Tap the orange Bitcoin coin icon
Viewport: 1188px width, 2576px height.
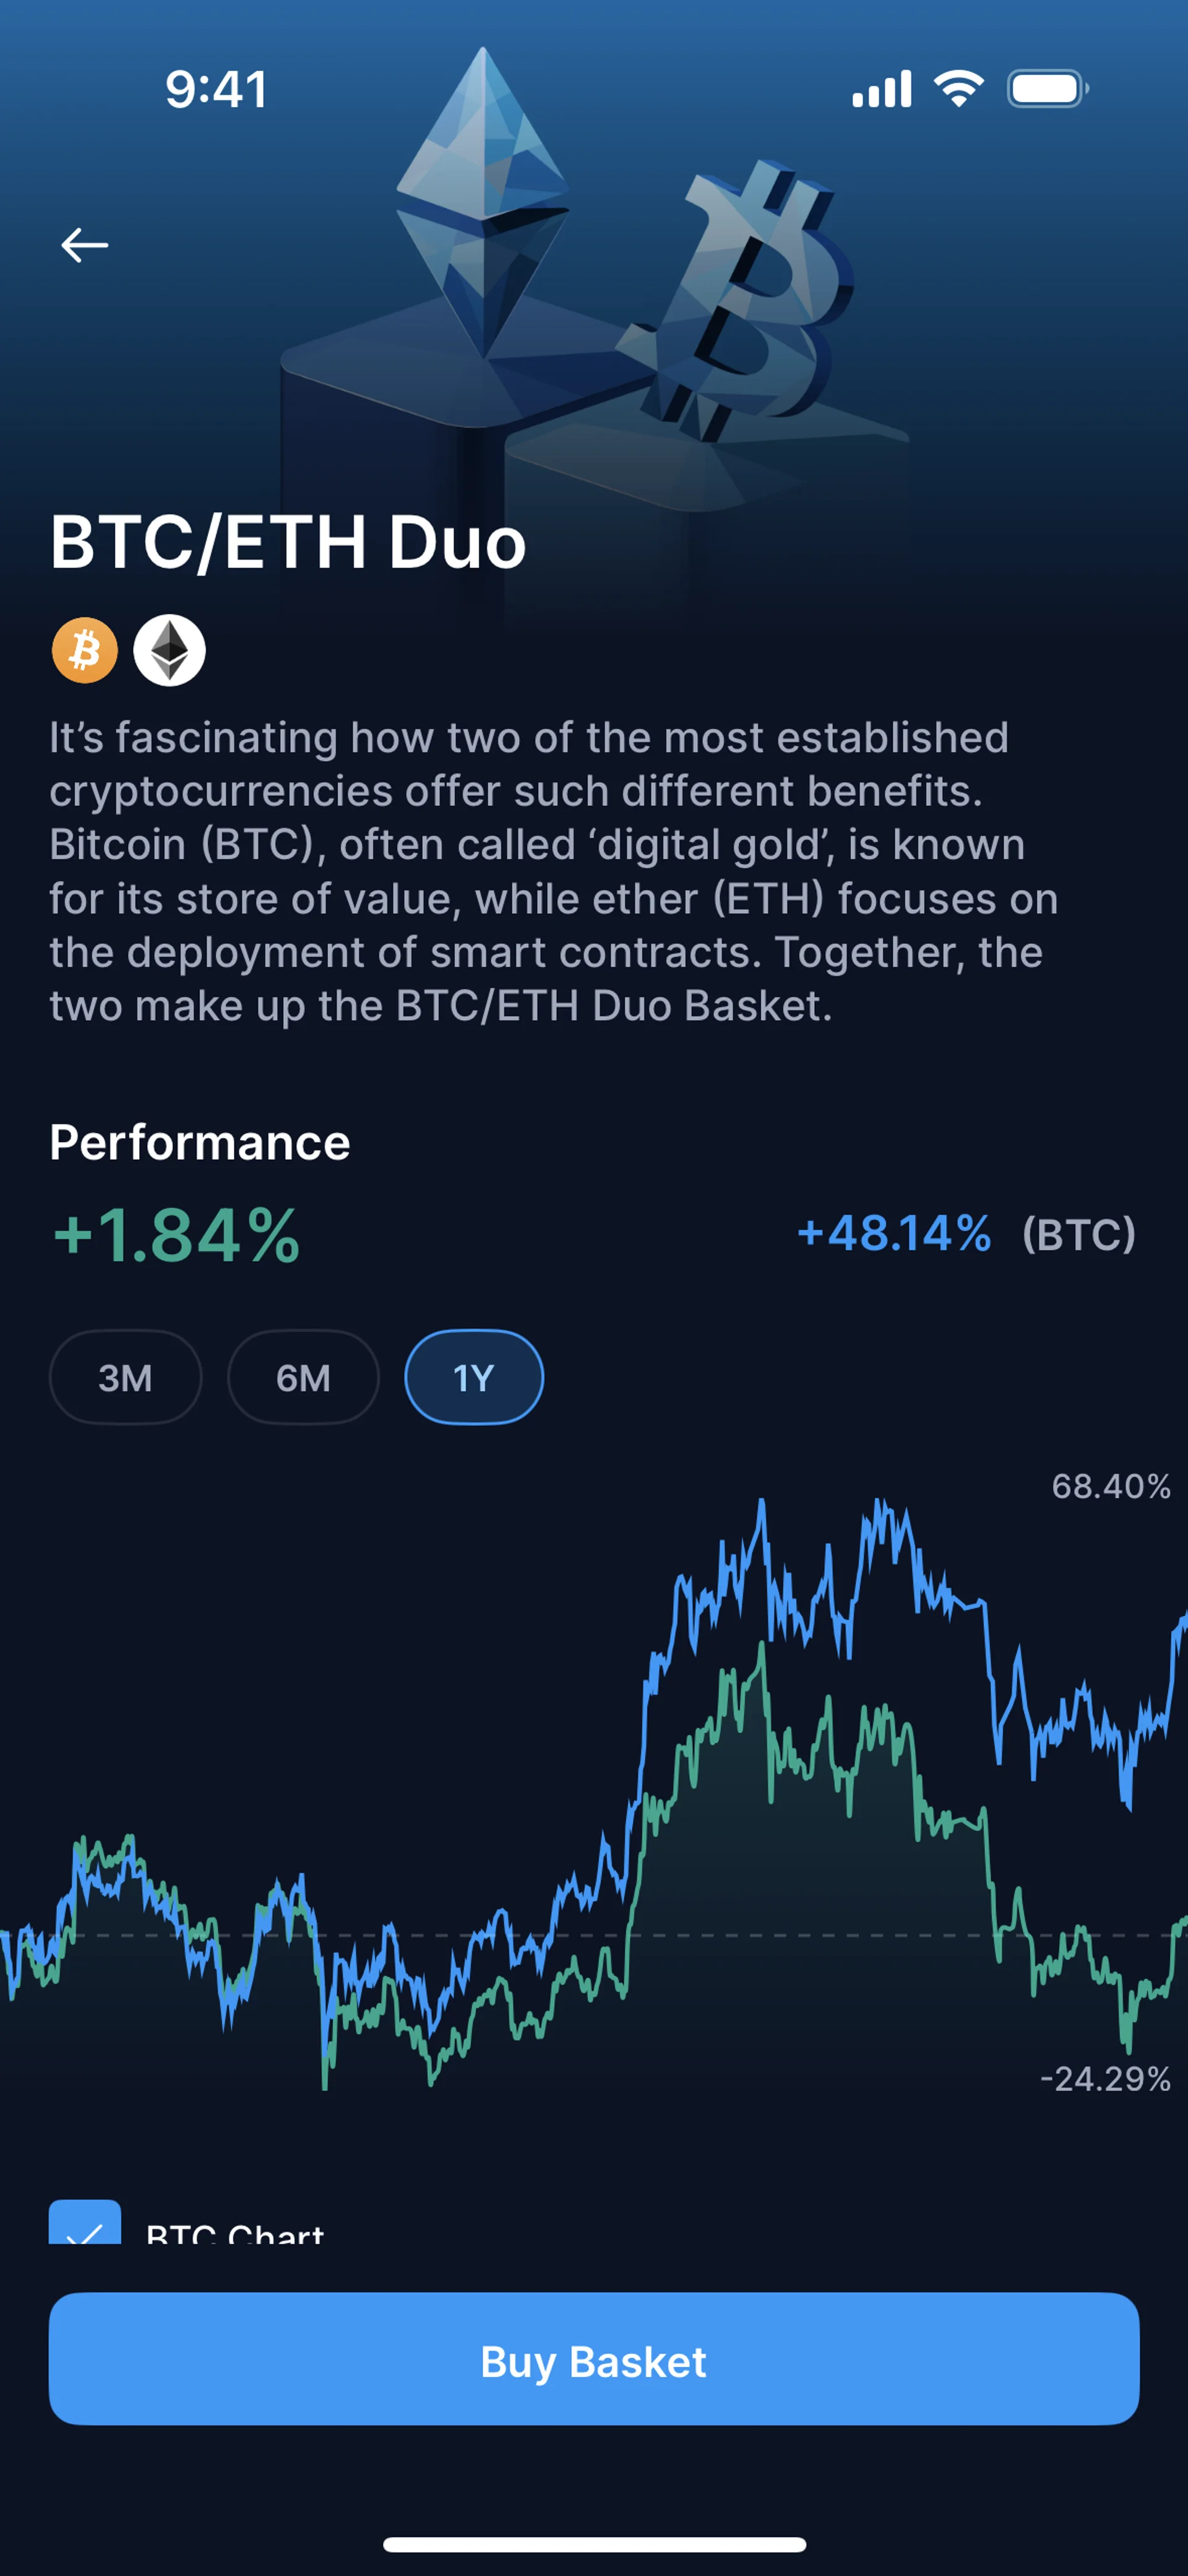pyautogui.click(x=85, y=650)
